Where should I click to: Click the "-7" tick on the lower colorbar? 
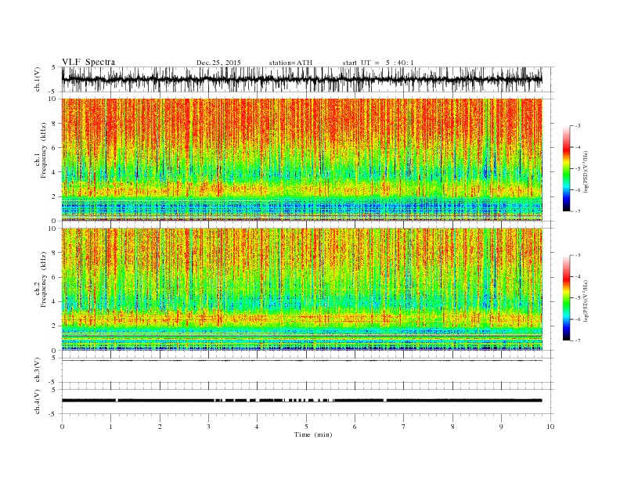click(x=577, y=340)
